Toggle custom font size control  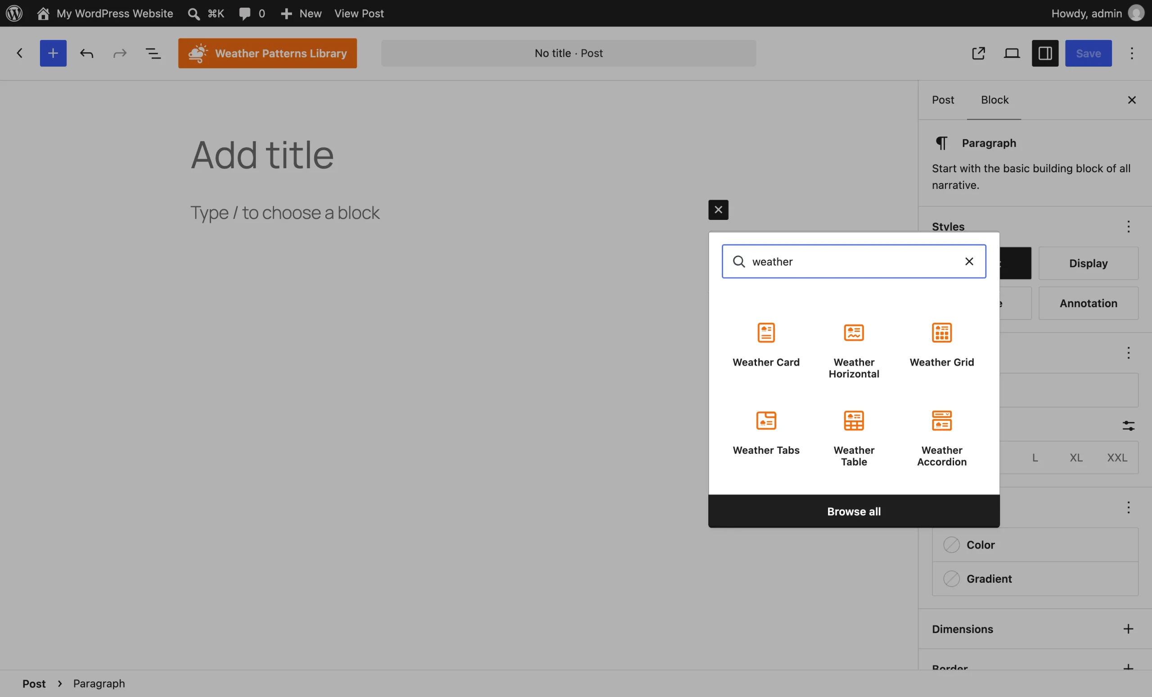pyautogui.click(x=1128, y=425)
